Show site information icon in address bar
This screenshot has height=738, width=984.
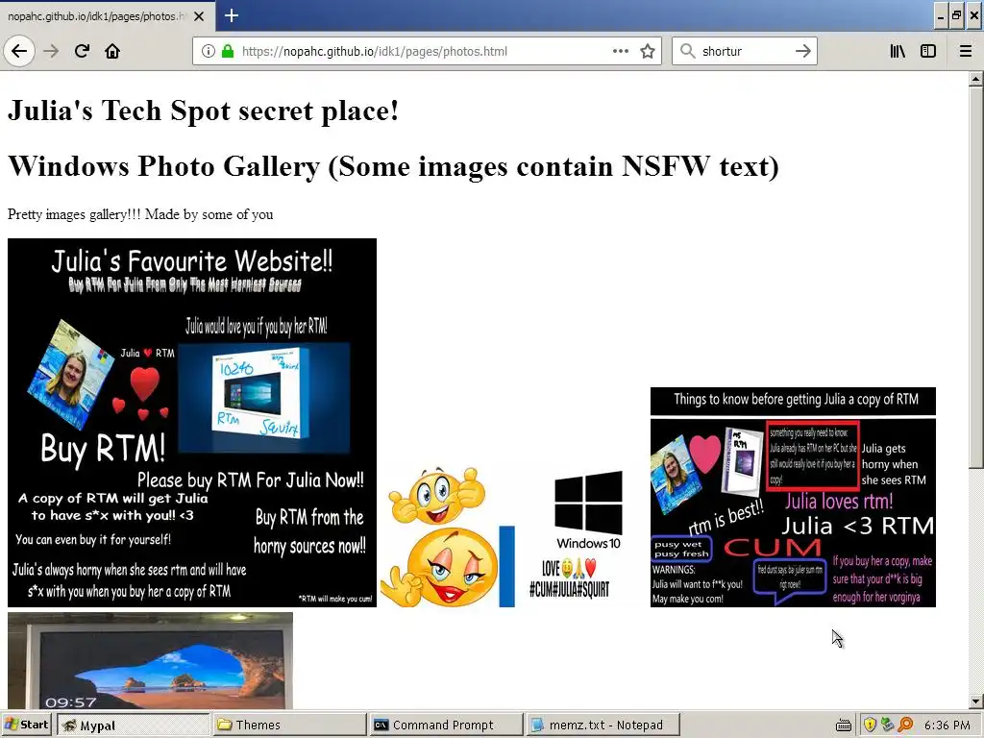pos(209,51)
